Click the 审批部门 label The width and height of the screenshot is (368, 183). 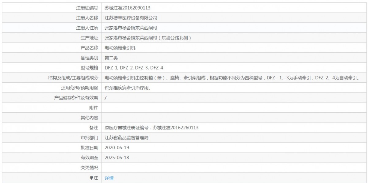pyautogui.click(x=89, y=138)
